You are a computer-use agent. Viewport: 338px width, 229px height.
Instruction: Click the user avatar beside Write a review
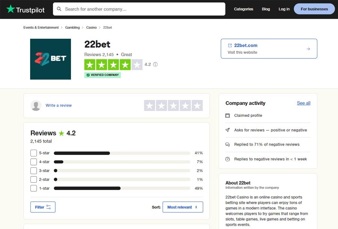click(x=36, y=105)
